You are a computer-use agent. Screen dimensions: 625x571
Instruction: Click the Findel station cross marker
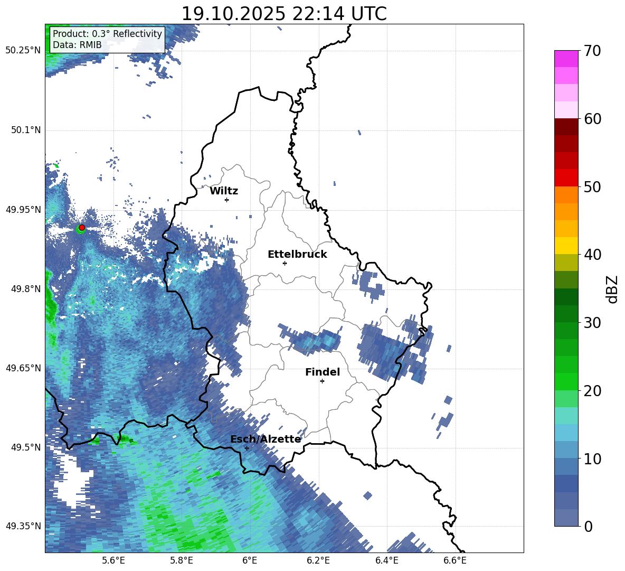click(x=322, y=381)
